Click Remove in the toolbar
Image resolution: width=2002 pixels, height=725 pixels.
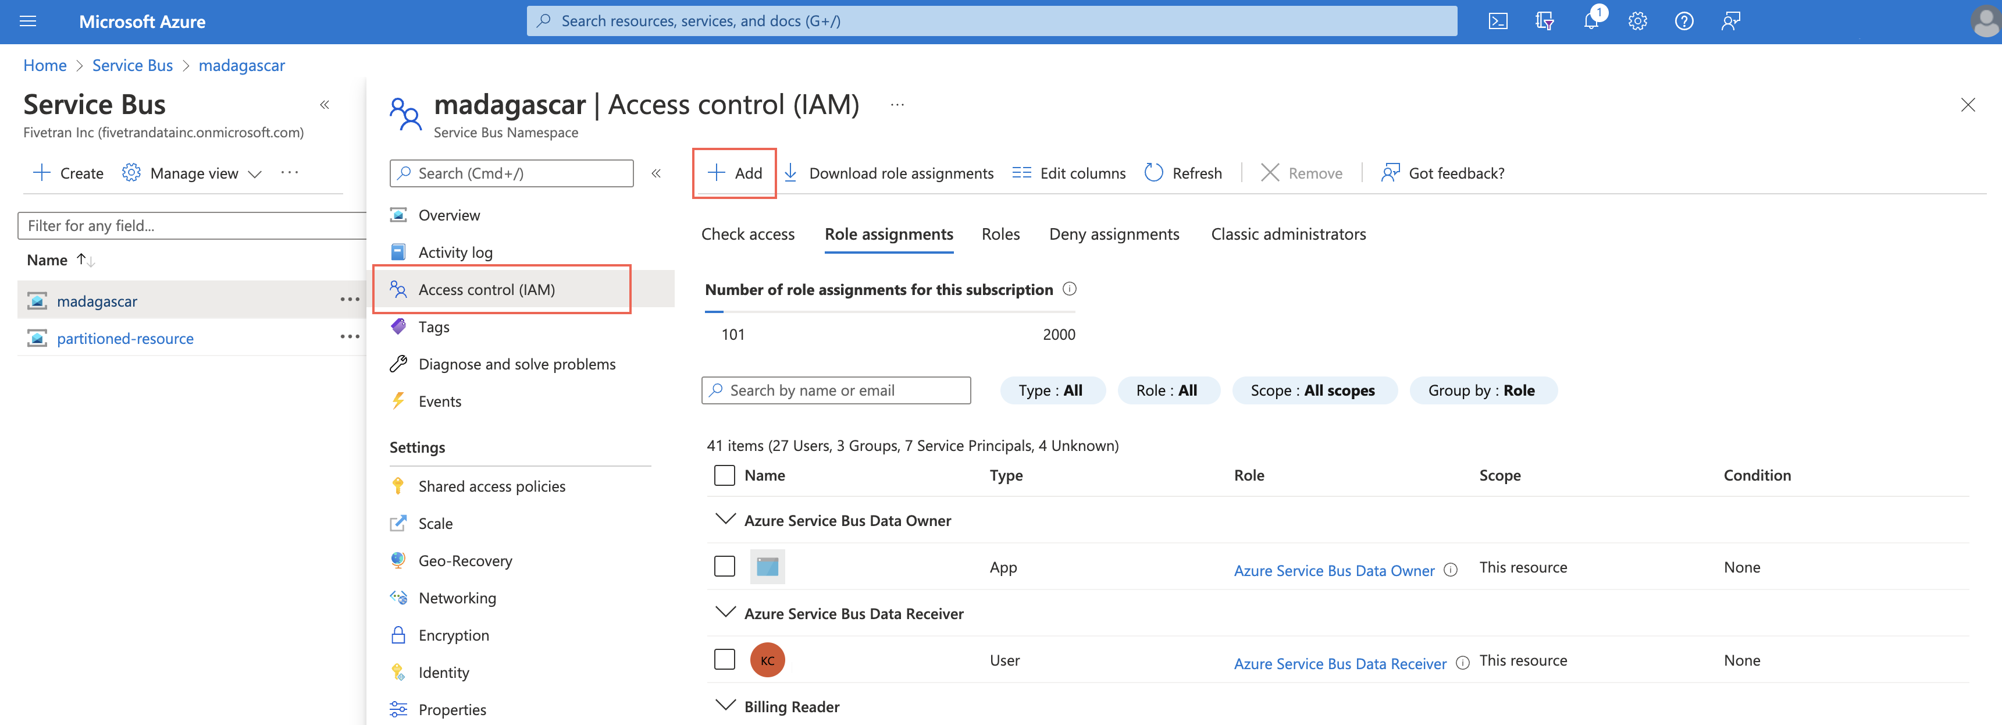point(1301,173)
